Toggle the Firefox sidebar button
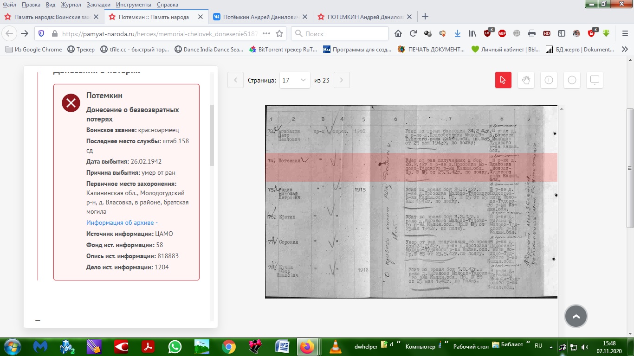The width and height of the screenshot is (634, 356). [562, 33]
